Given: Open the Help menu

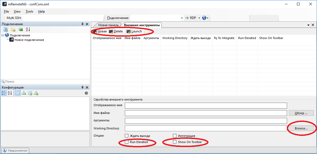Looking at the screenshot, I should [41, 11].
